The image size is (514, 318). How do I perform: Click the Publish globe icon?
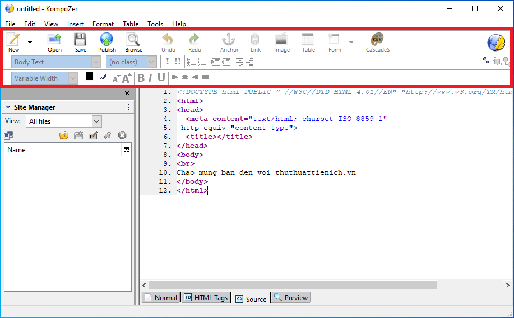106,40
